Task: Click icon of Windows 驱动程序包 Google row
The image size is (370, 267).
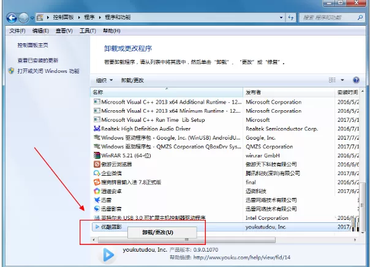Action: [x=97, y=137]
